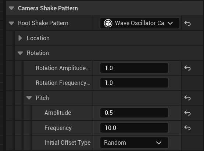Select the Frequency property label under Pitch

tap(58, 128)
